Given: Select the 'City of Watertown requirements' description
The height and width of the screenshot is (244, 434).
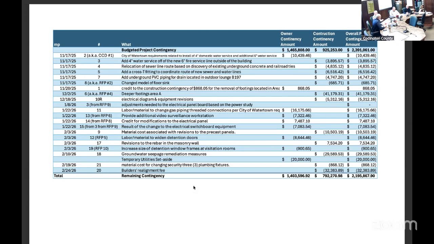Looking at the screenshot, I should pyautogui.click(x=199, y=56).
